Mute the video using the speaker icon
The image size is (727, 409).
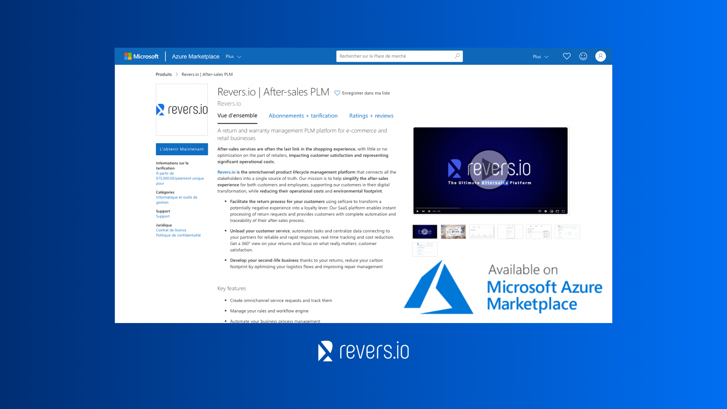point(429,211)
